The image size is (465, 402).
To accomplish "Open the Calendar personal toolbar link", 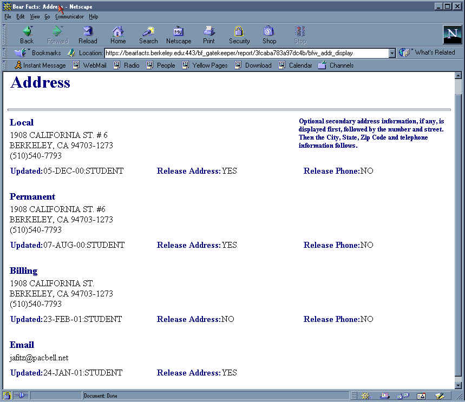I will tap(296, 65).
